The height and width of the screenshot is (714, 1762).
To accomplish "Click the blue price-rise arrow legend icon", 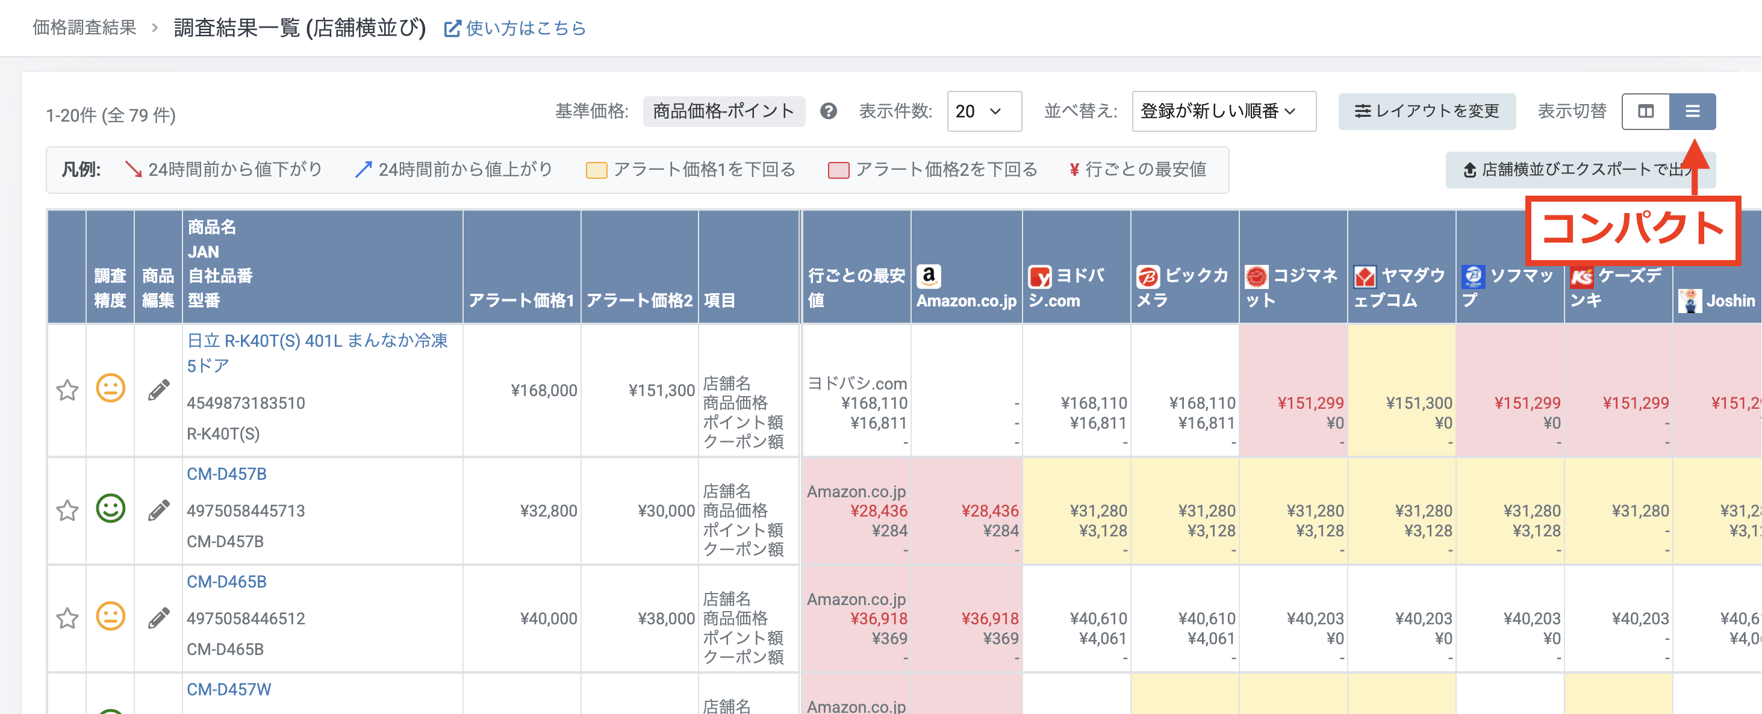I will point(363,170).
